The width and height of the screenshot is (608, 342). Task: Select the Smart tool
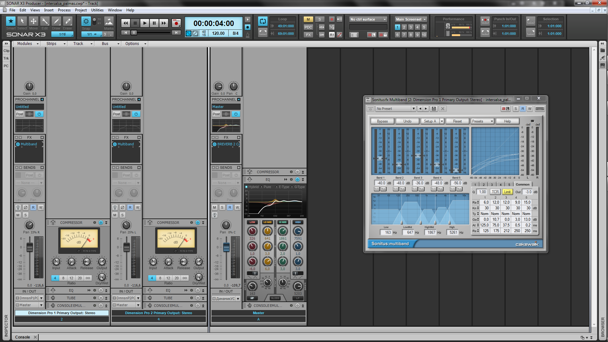click(x=11, y=22)
